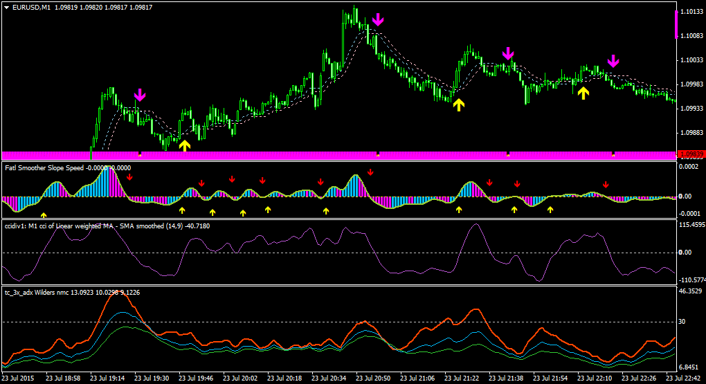Viewport: 706px width, 384px height.
Task: Click the -110.5774 scale value in CCI pane
Action: click(x=691, y=280)
